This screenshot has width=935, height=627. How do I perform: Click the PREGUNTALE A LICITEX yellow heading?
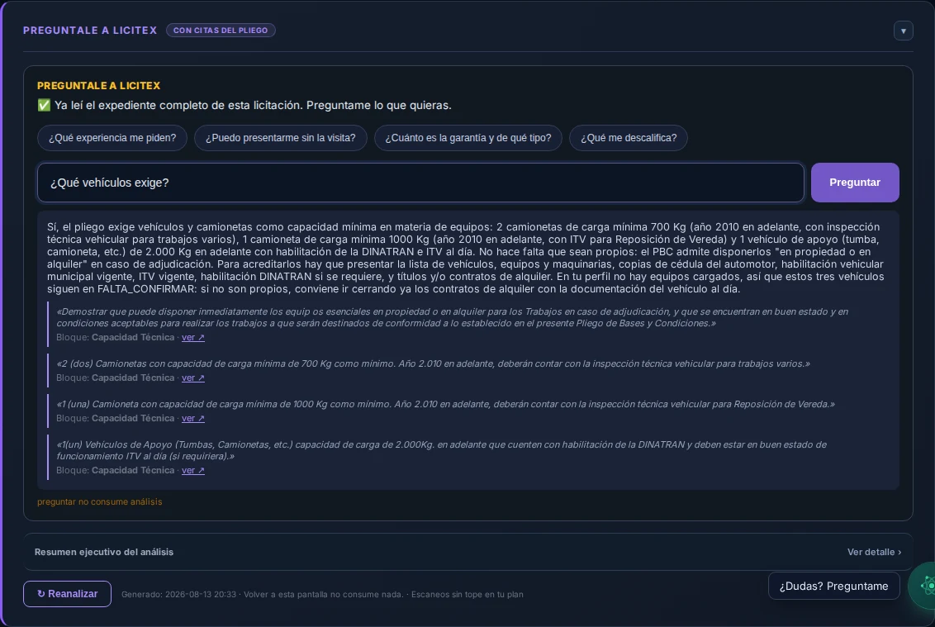click(99, 85)
